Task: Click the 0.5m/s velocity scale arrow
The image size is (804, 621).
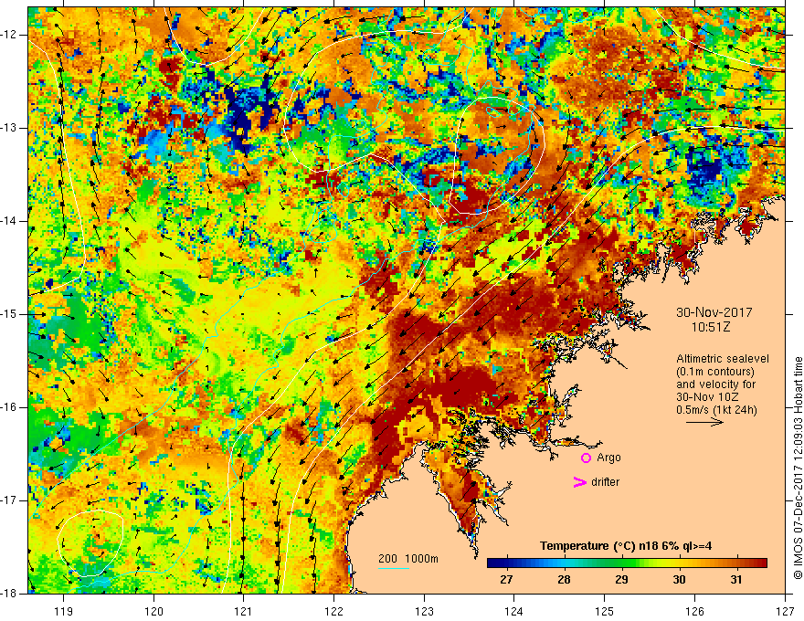Action: click(704, 422)
